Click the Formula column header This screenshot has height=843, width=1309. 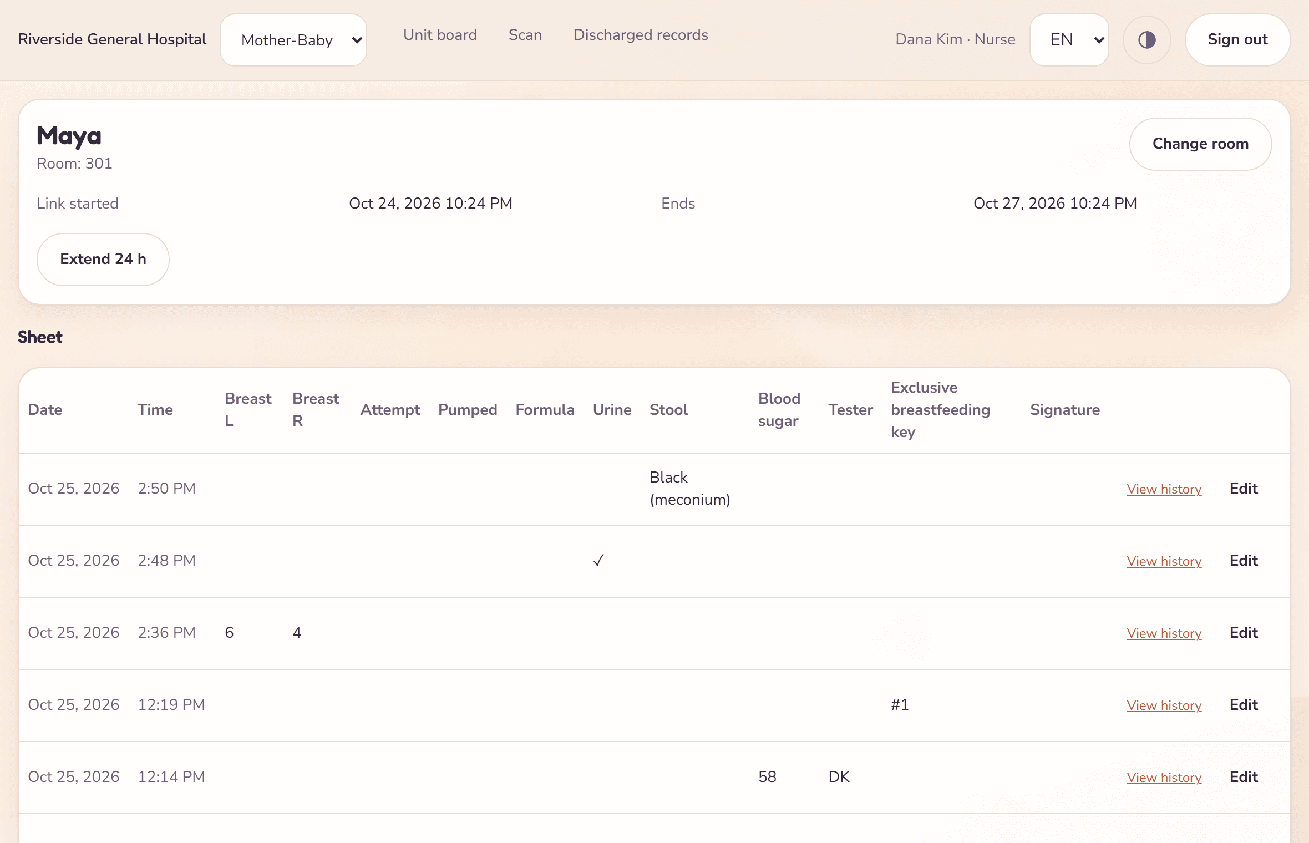pyautogui.click(x=545, y=410)
